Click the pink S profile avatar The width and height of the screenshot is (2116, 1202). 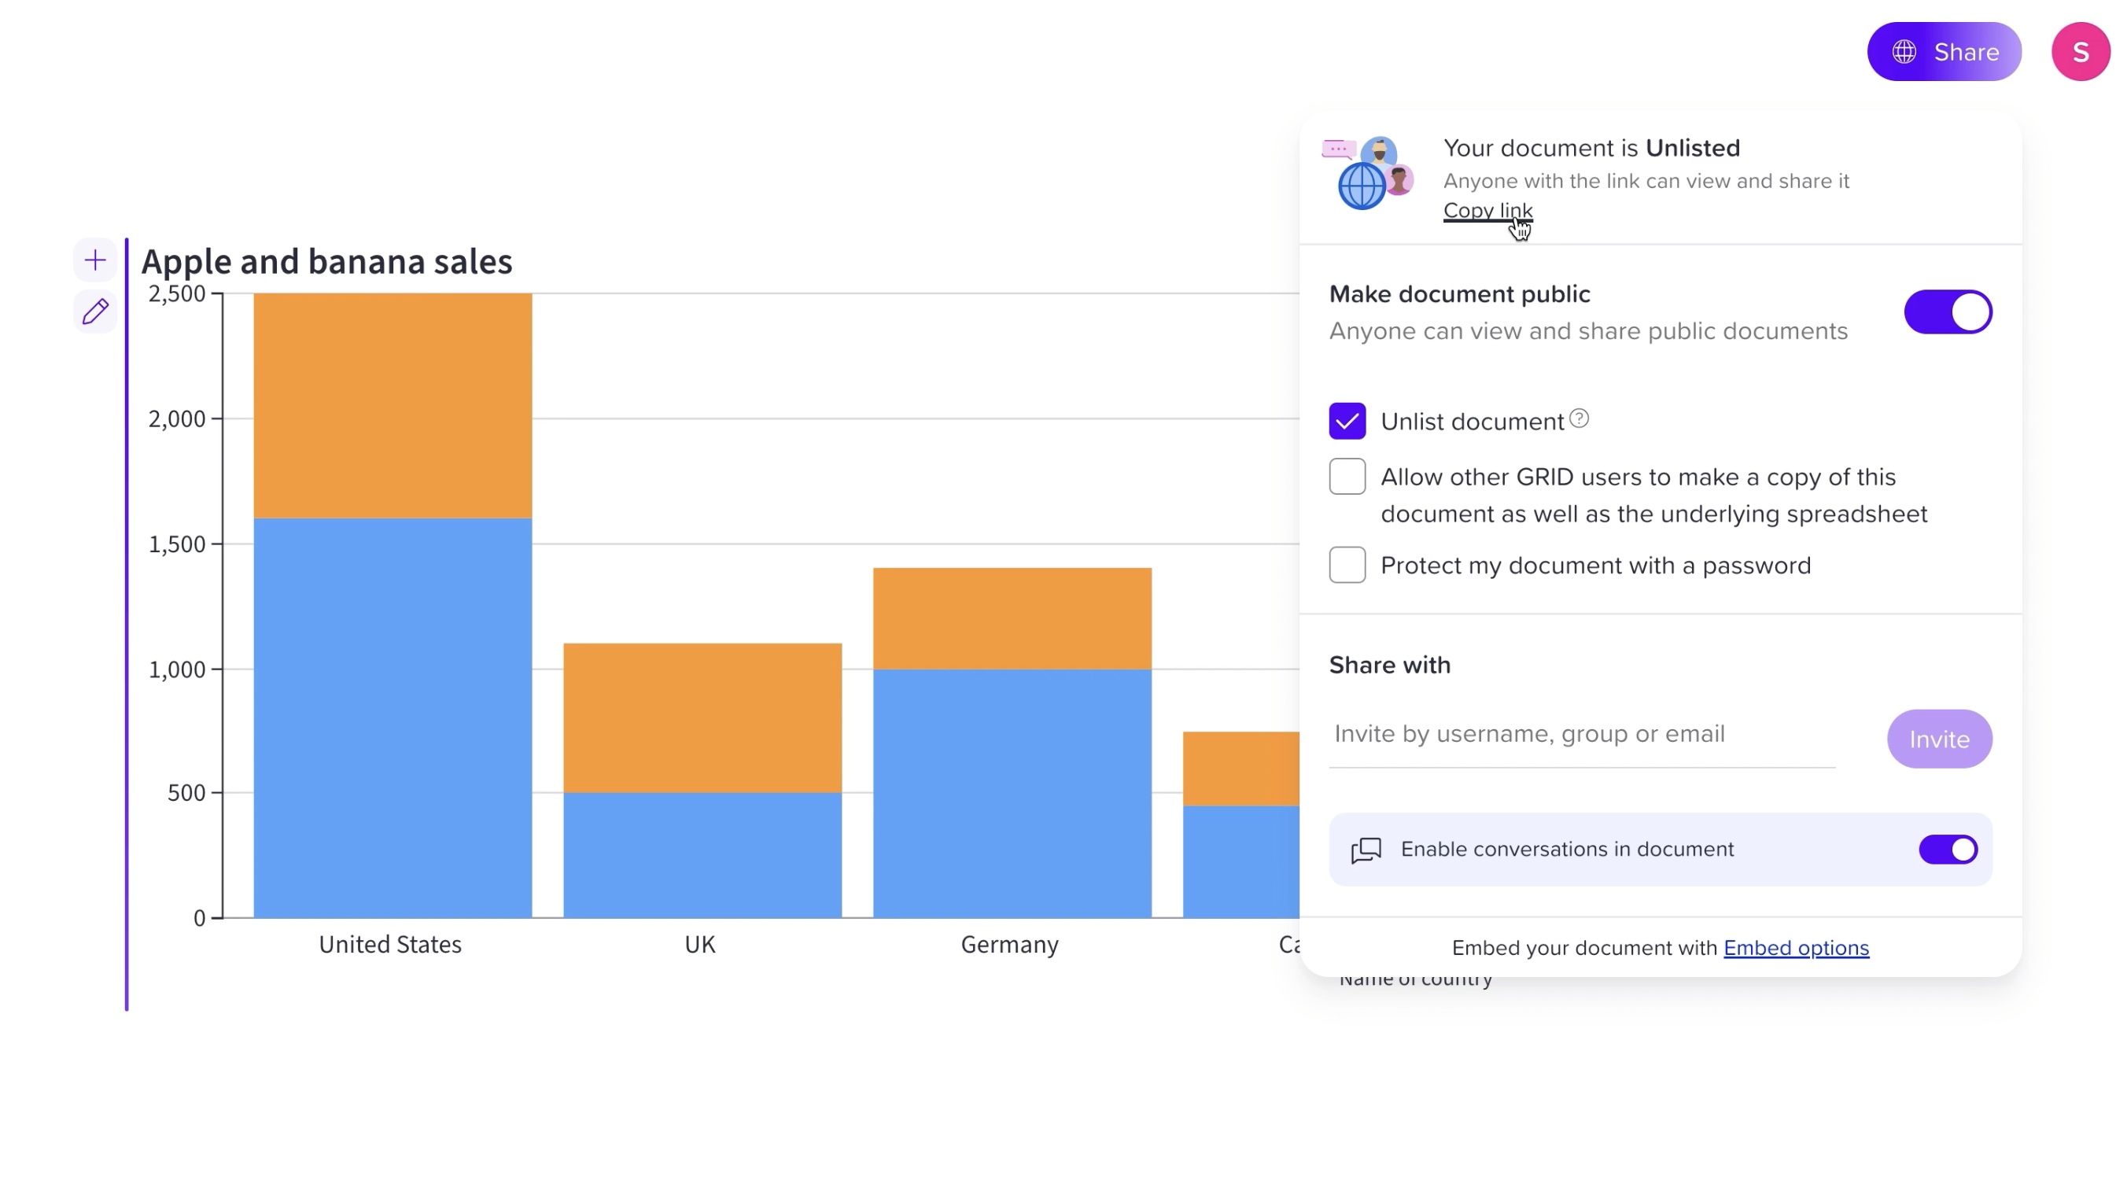[x=2080, y=51]
